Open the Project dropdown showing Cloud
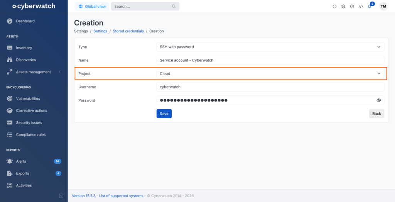 coord(270,73)
